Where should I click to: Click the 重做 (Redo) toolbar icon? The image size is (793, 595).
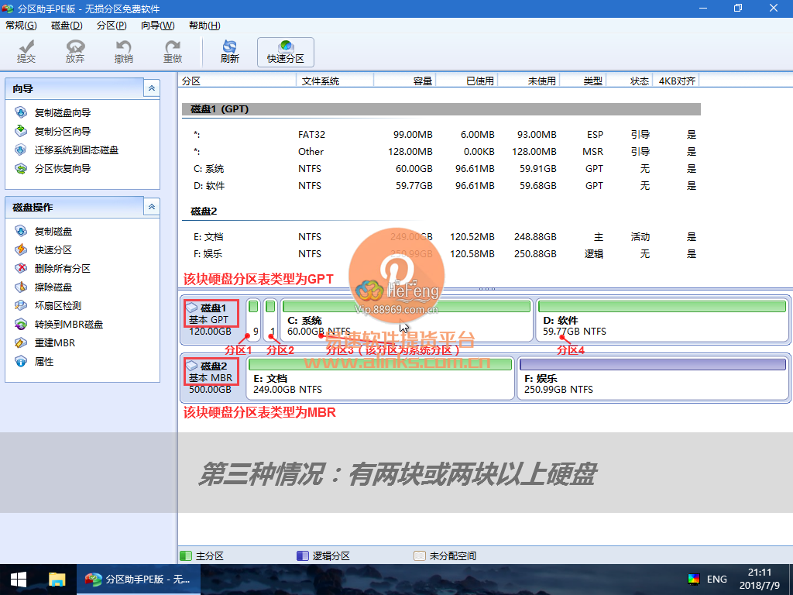click(173, 52)
